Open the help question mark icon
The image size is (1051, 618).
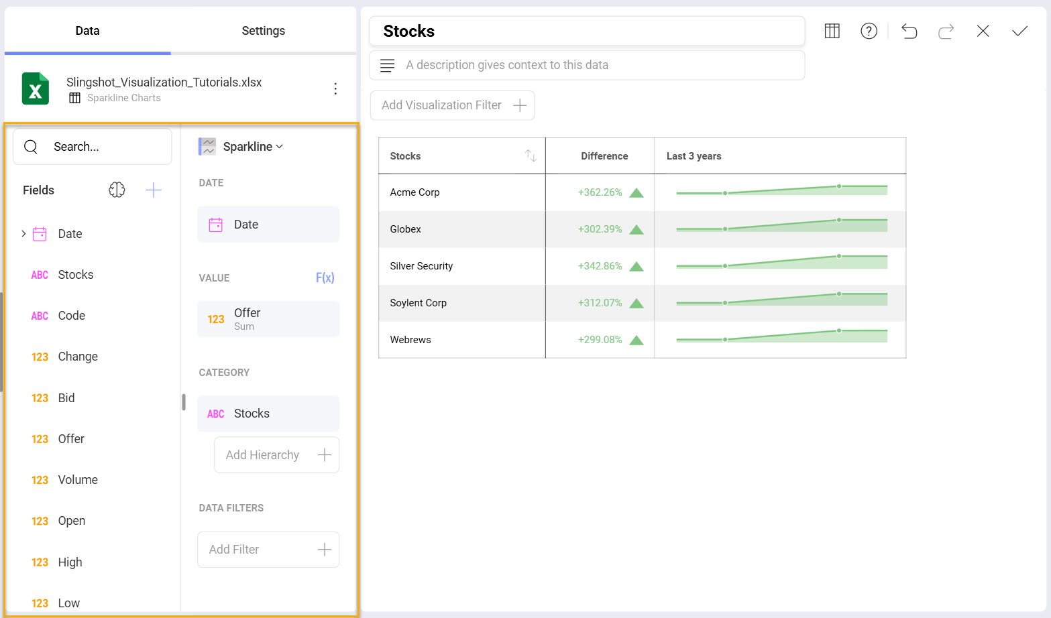(869, 31)
